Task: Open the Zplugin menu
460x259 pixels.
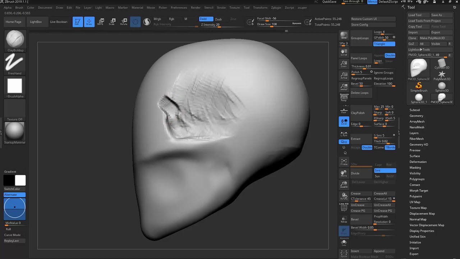Action: [276, 8]
